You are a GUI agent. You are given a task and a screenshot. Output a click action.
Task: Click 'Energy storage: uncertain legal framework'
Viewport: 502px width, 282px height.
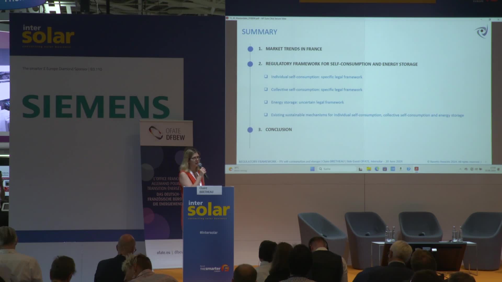(307, 102)
